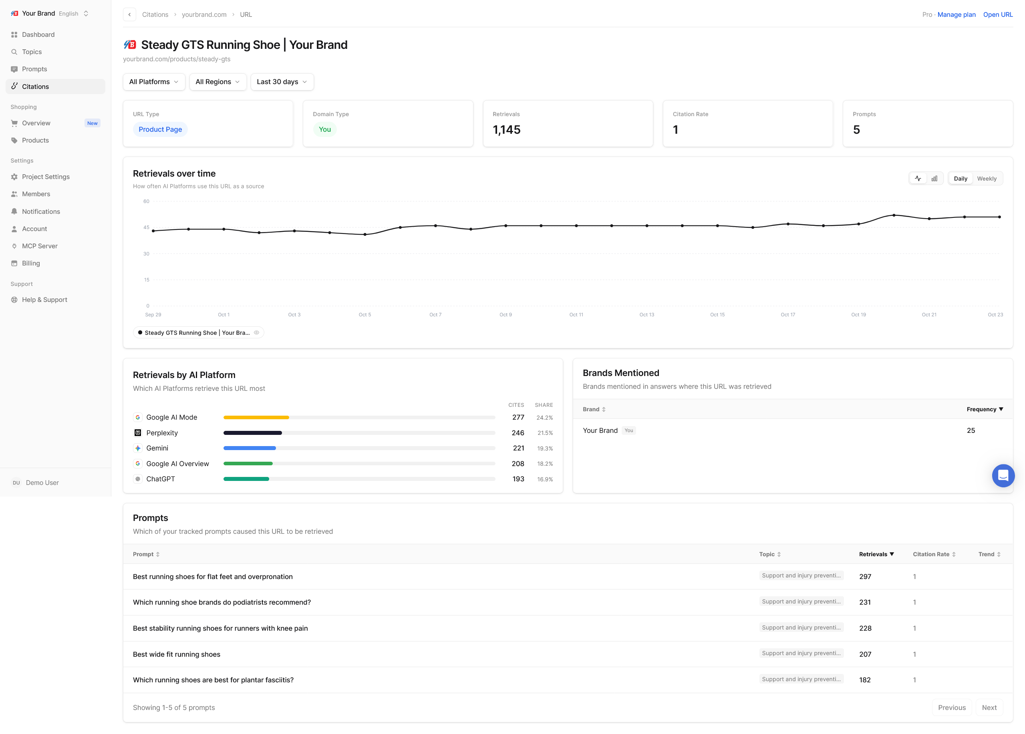Image resolution: width=1025 pixels, height=734 pixels.
Task: Click the Product Page URL type badge
Action: (160, 129)
